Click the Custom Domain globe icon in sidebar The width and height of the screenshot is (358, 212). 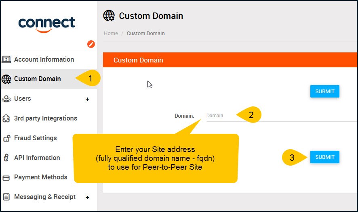[x=6, y=79]
